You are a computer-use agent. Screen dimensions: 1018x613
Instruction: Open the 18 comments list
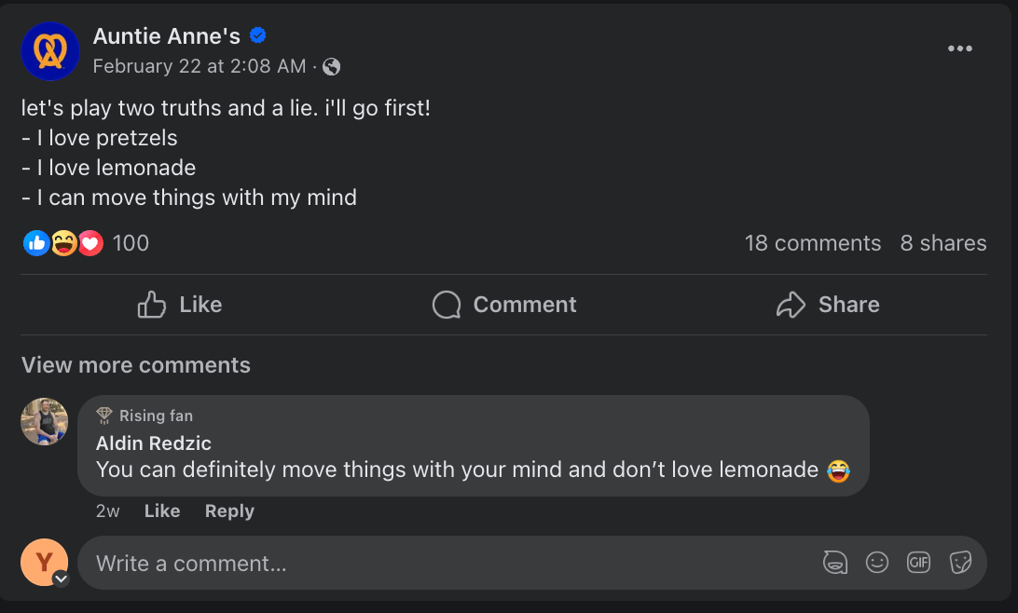(x=812, y=243)
